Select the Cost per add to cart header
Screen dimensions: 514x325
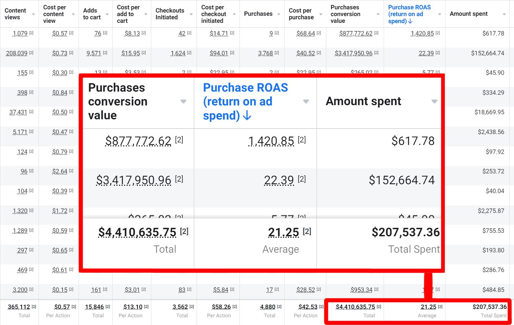click(128, 14)
